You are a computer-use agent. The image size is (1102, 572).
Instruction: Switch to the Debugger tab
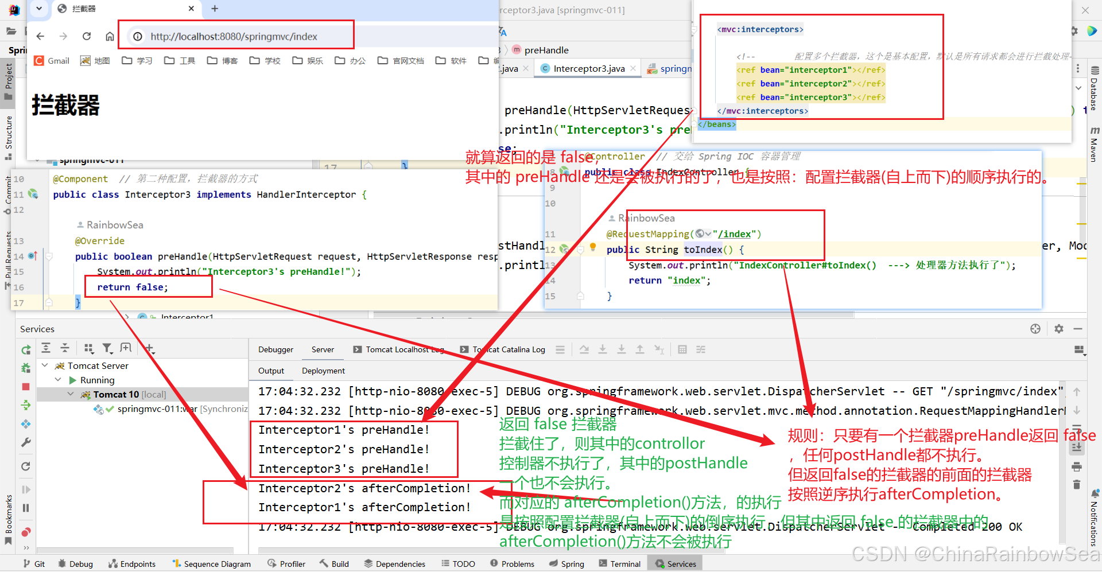pyautogui.click(x=275, y=349)
